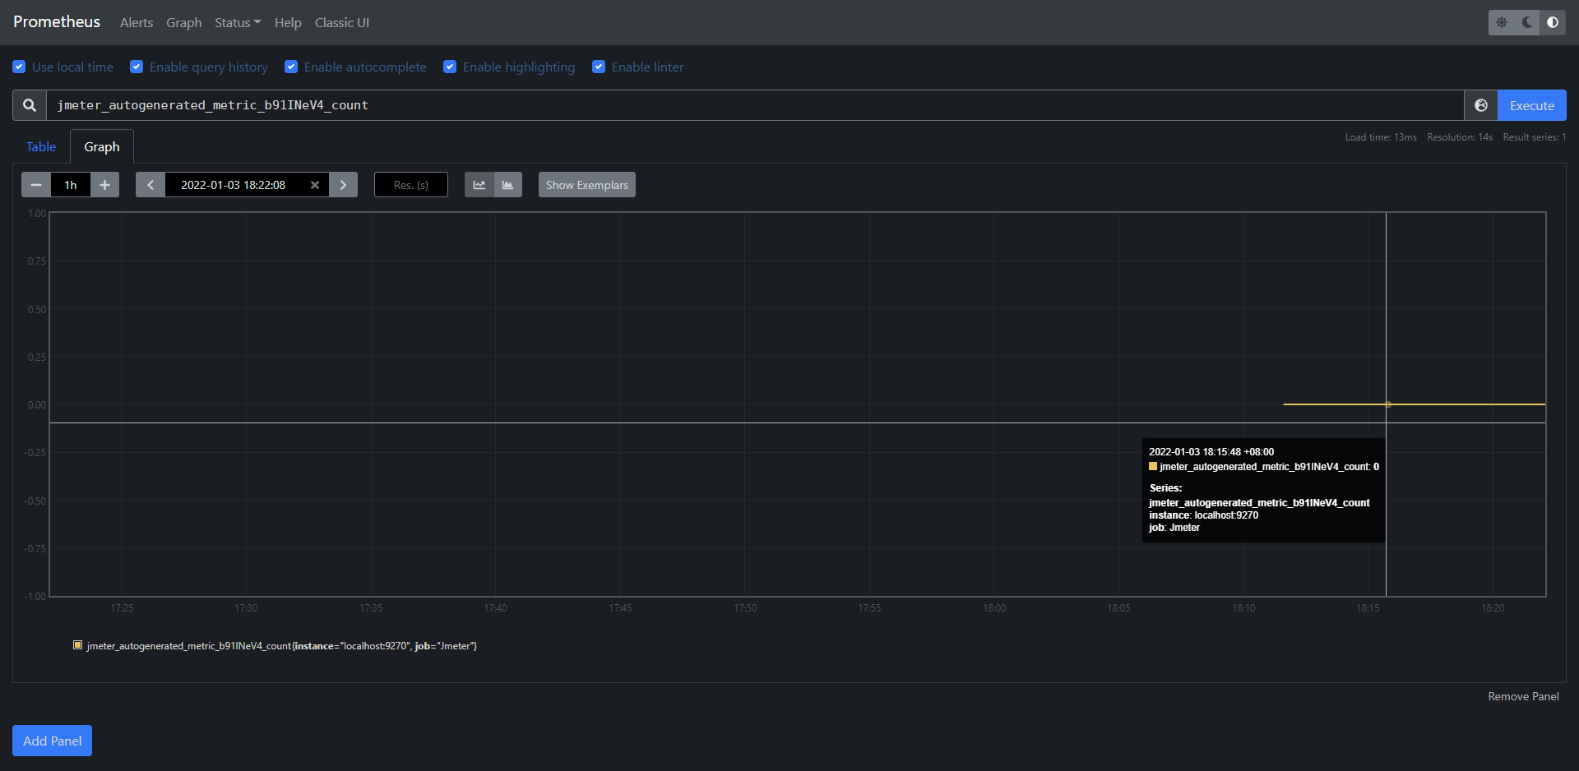Open the Status dropdown menu
This screenshot has height=771, width=1579.
237,22
